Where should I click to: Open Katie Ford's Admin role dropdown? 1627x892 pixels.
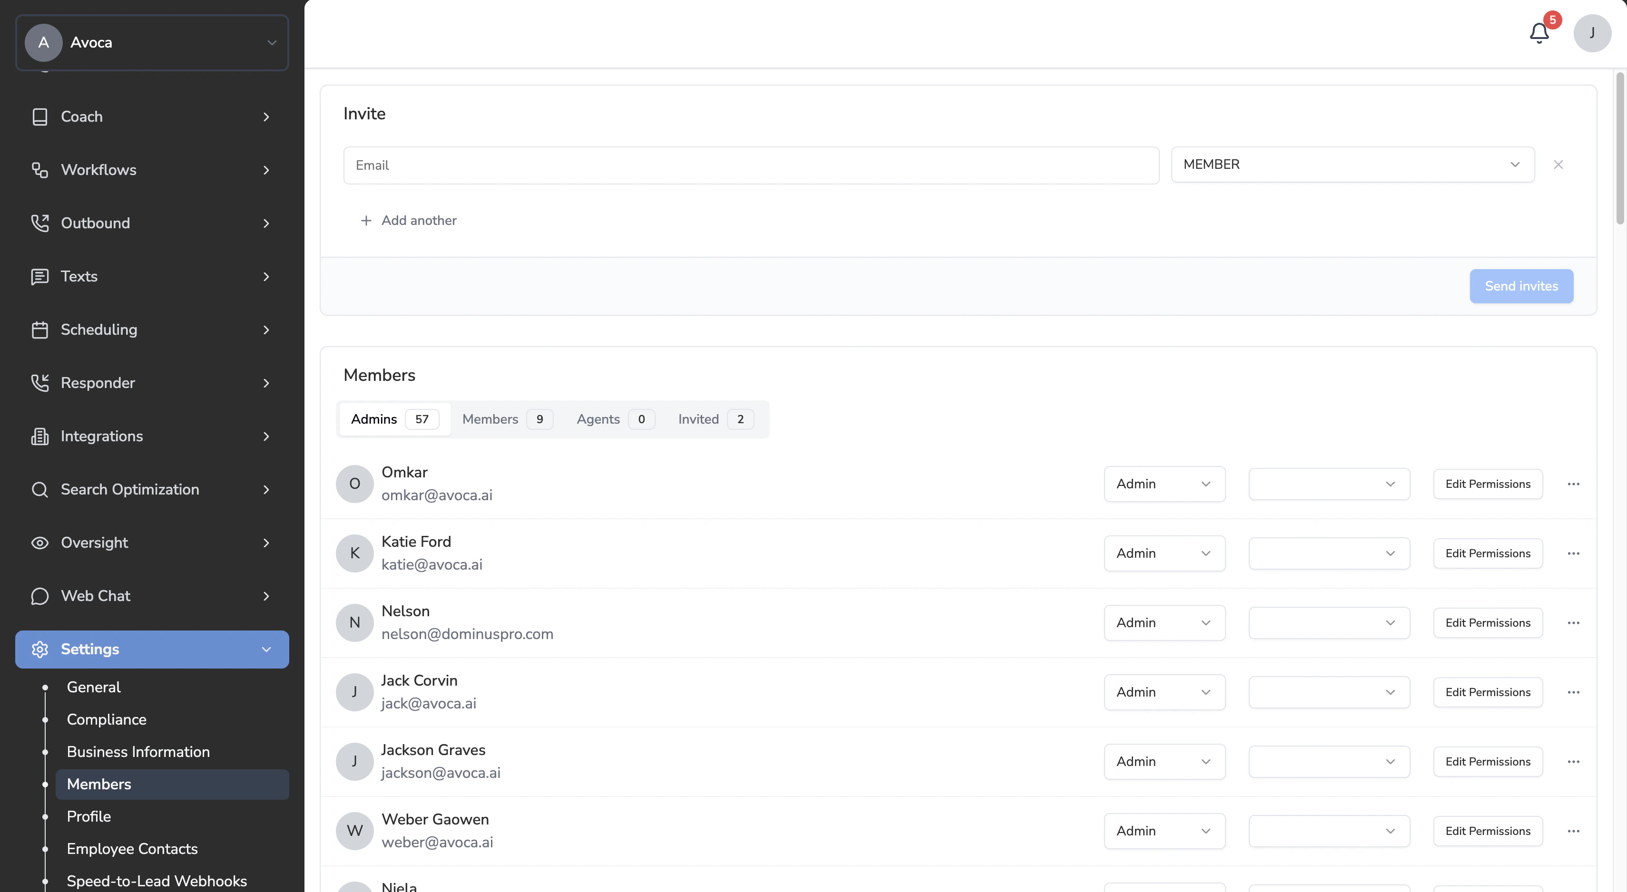(1164, 553)
